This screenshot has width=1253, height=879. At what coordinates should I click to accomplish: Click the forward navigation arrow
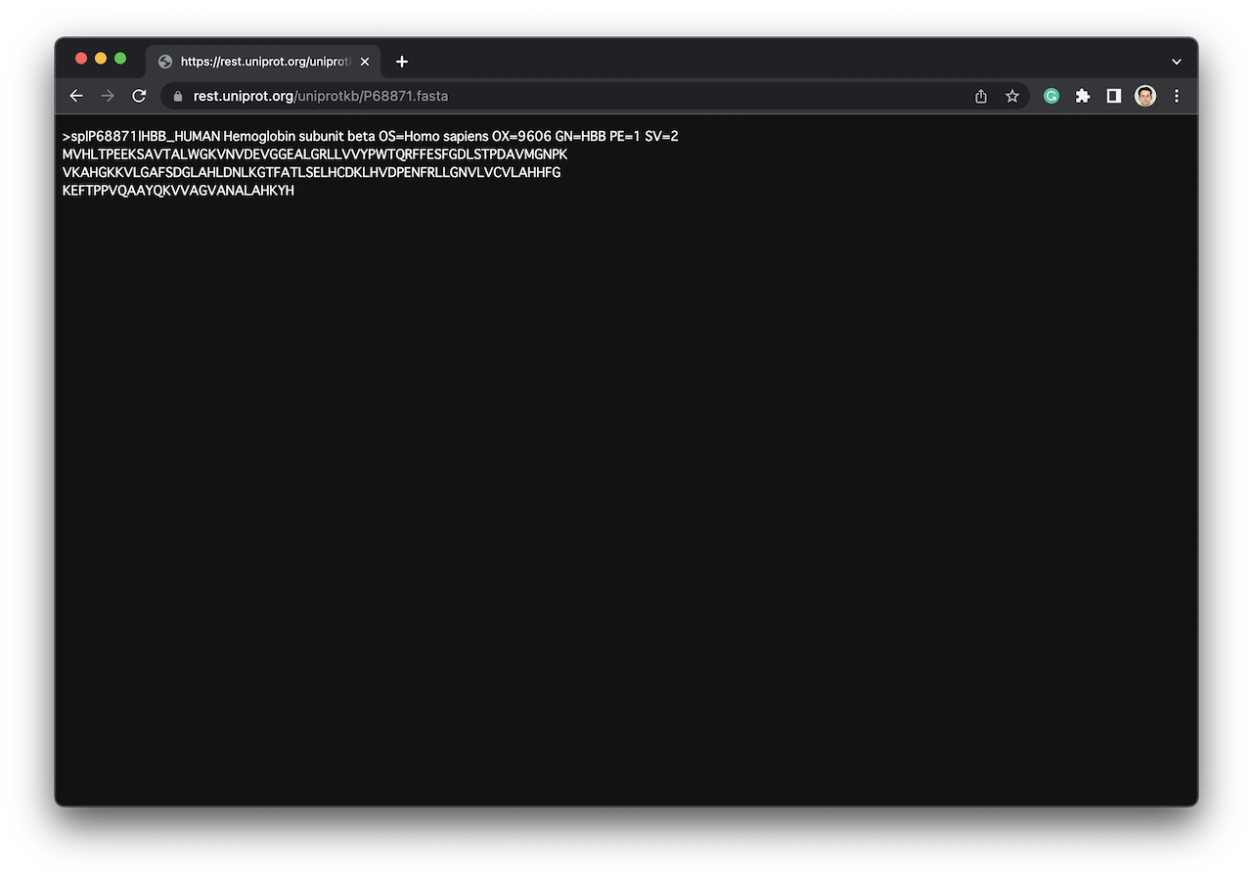click(x=108, y=96)
